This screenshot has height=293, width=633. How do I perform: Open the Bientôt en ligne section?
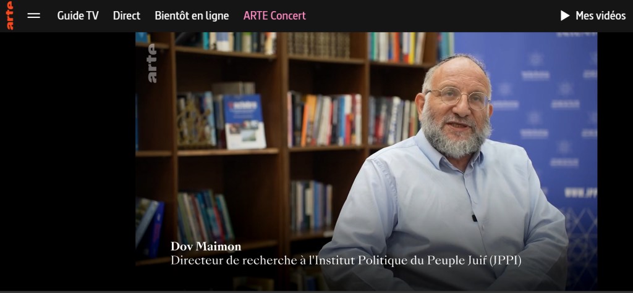coord(192,15)
